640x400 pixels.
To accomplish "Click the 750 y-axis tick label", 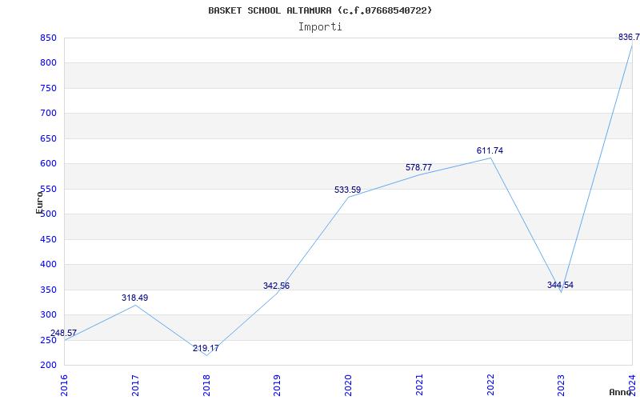I will (48, 88).
